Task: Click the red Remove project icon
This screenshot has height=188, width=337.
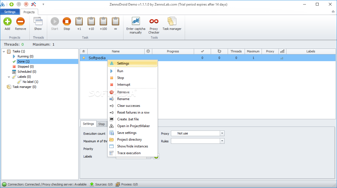Action: [20, 21]
